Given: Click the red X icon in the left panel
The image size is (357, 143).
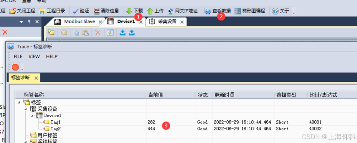Looking at the screenshot, I should tap(5, 32).
